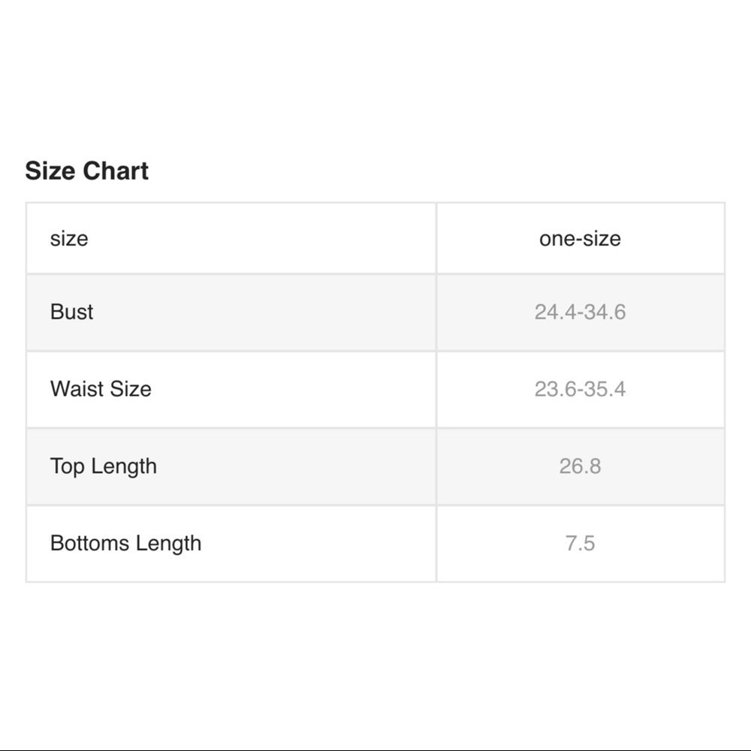Click the Size Chart heading
751x751 pixels.
(86, 171)
